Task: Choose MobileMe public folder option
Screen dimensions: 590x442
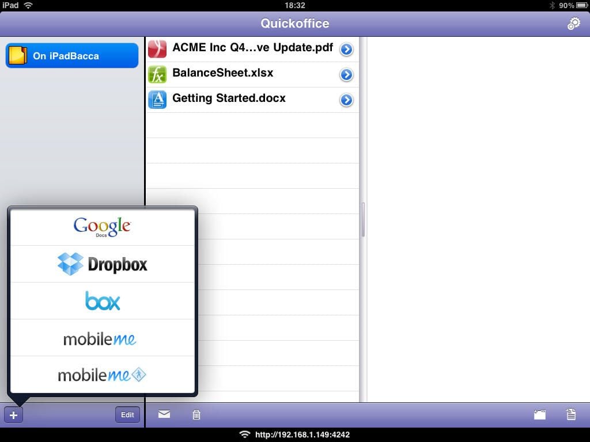Action: coord(103,374)
